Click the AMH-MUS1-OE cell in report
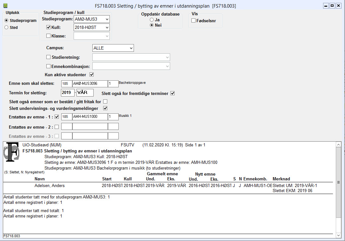 258,185
